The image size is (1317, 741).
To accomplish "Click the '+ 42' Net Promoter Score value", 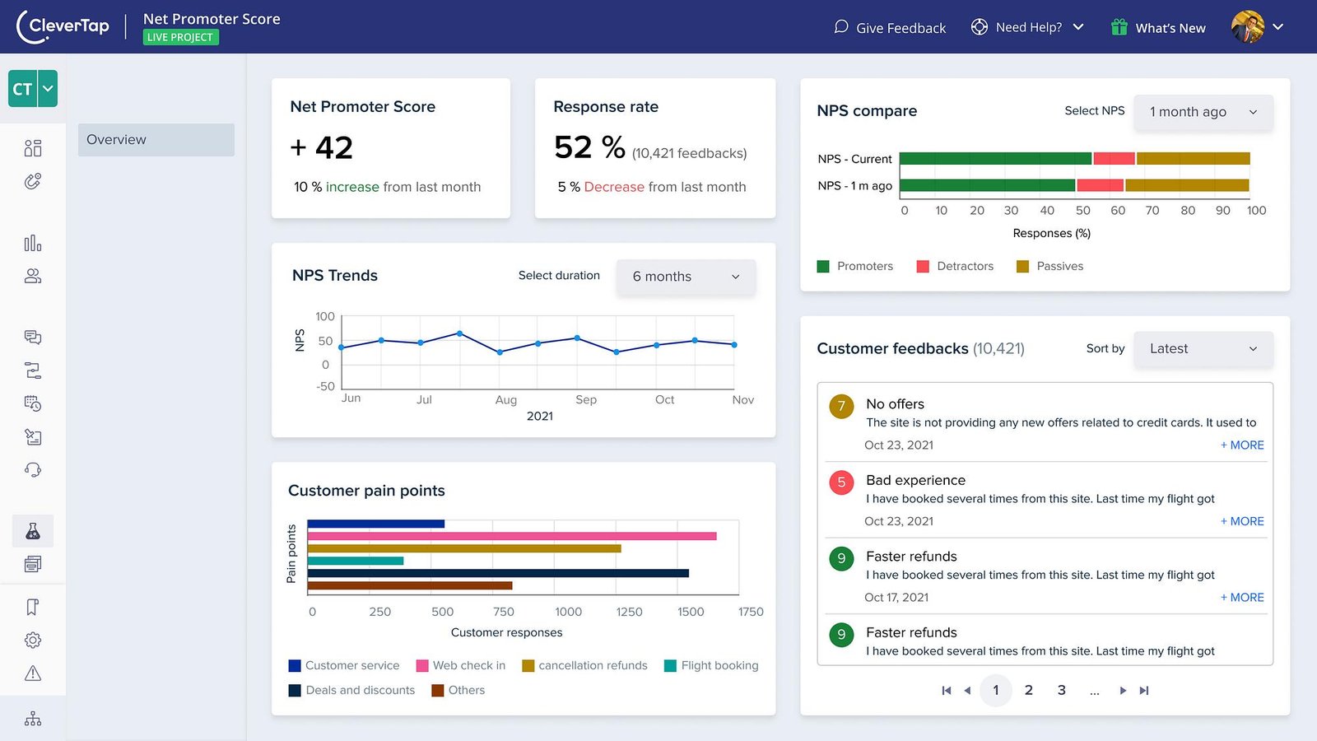I will click(x=322, y=148).
